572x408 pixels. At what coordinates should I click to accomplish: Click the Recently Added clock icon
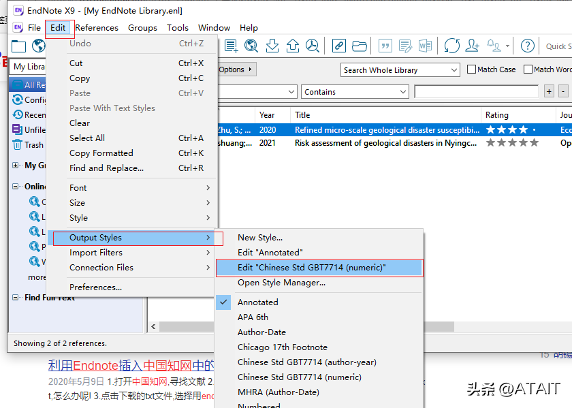[x=18, y=114]
